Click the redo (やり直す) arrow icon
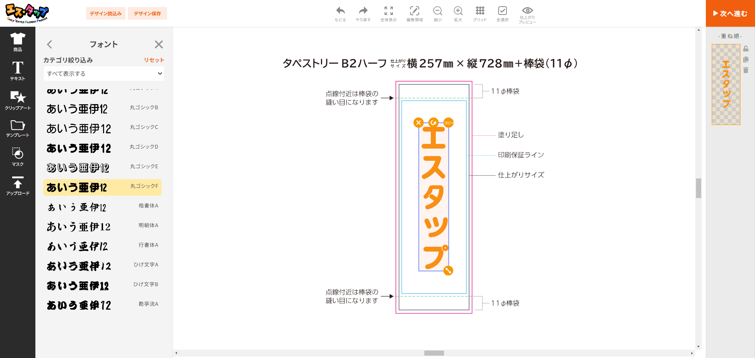Image resolution: width=755 pixels, height=358 pixels. click(363, 11)
